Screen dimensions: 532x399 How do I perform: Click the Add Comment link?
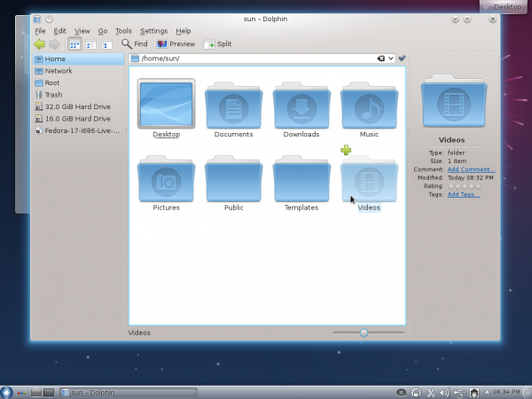click(x=471, y=169)
